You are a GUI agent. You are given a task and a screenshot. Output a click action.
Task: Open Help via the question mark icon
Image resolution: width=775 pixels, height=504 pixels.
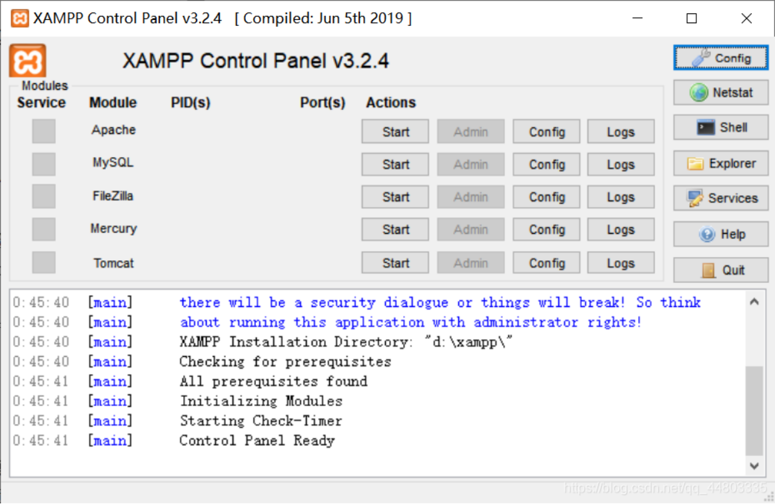pos(720,234)
